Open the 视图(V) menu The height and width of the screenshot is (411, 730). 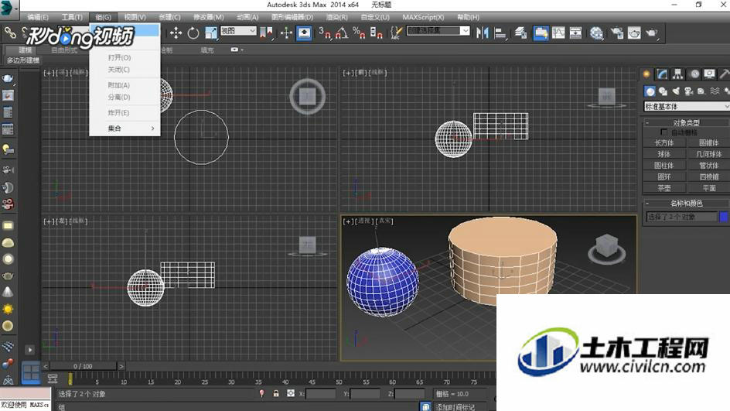tap(135, 17)
